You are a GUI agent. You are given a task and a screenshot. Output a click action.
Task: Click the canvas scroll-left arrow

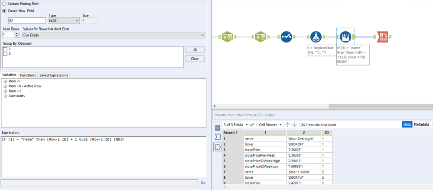coord(215,106)
